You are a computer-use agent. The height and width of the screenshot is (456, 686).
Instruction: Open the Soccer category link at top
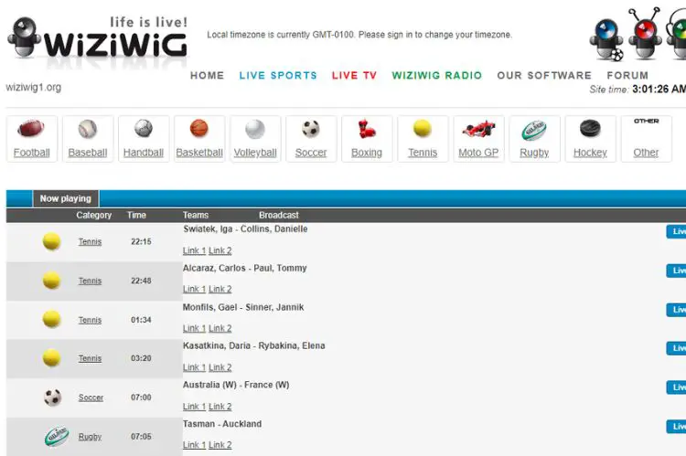[x=311, y=153]
